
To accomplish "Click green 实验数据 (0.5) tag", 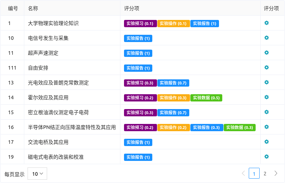I will tap(206, 98).
